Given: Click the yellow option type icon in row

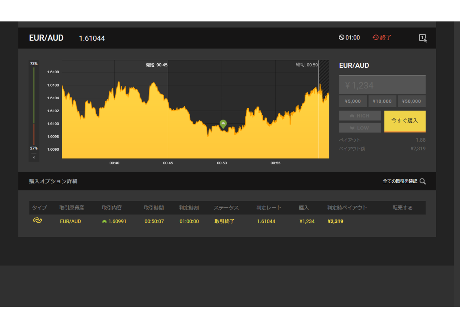Looking at the screenshot, I should (37, 221).
